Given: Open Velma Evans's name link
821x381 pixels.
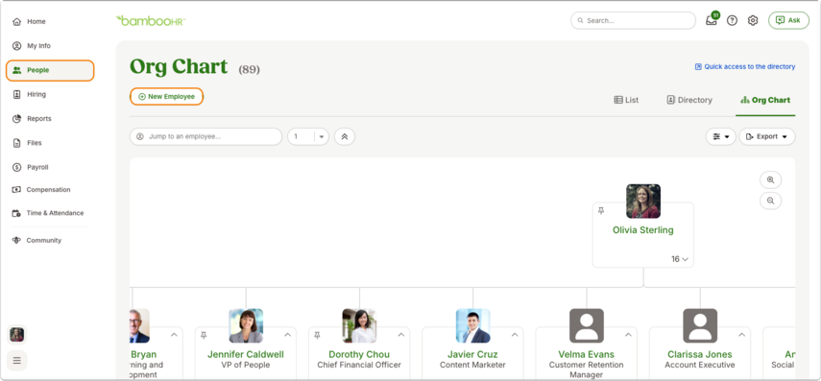Looking at the screenshot, I should coord(587,355).
